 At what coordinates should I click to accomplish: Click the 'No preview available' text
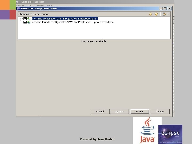94,41
